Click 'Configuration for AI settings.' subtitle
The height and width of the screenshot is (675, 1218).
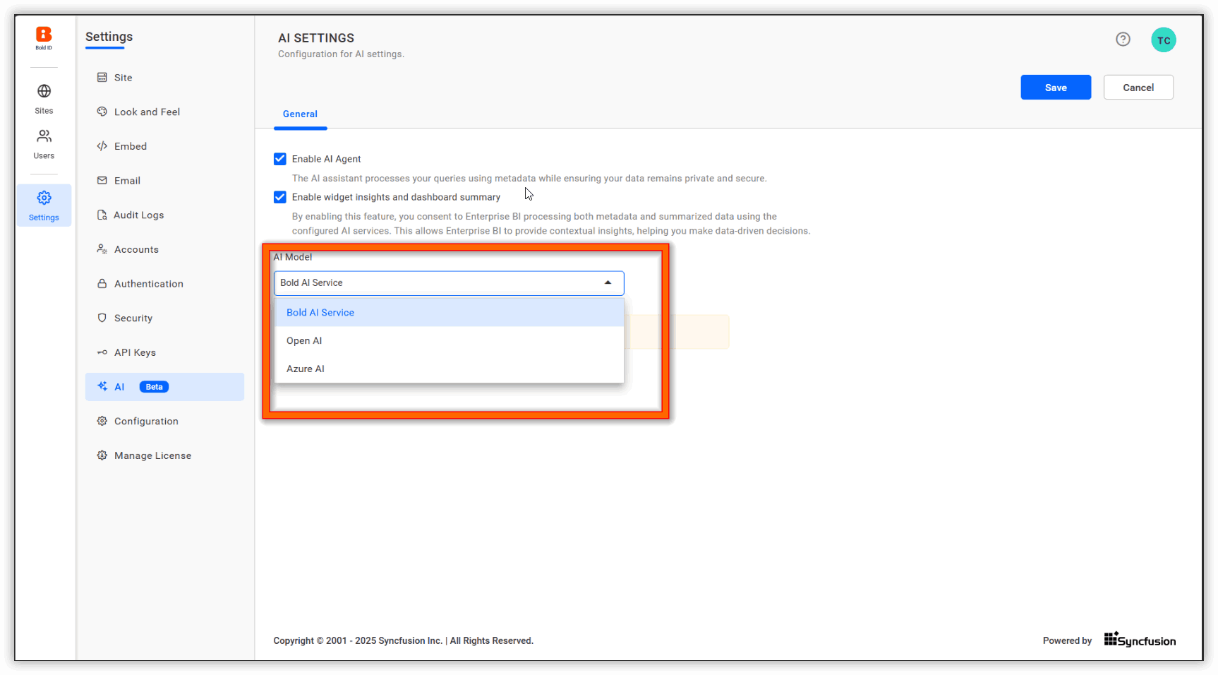341,54
